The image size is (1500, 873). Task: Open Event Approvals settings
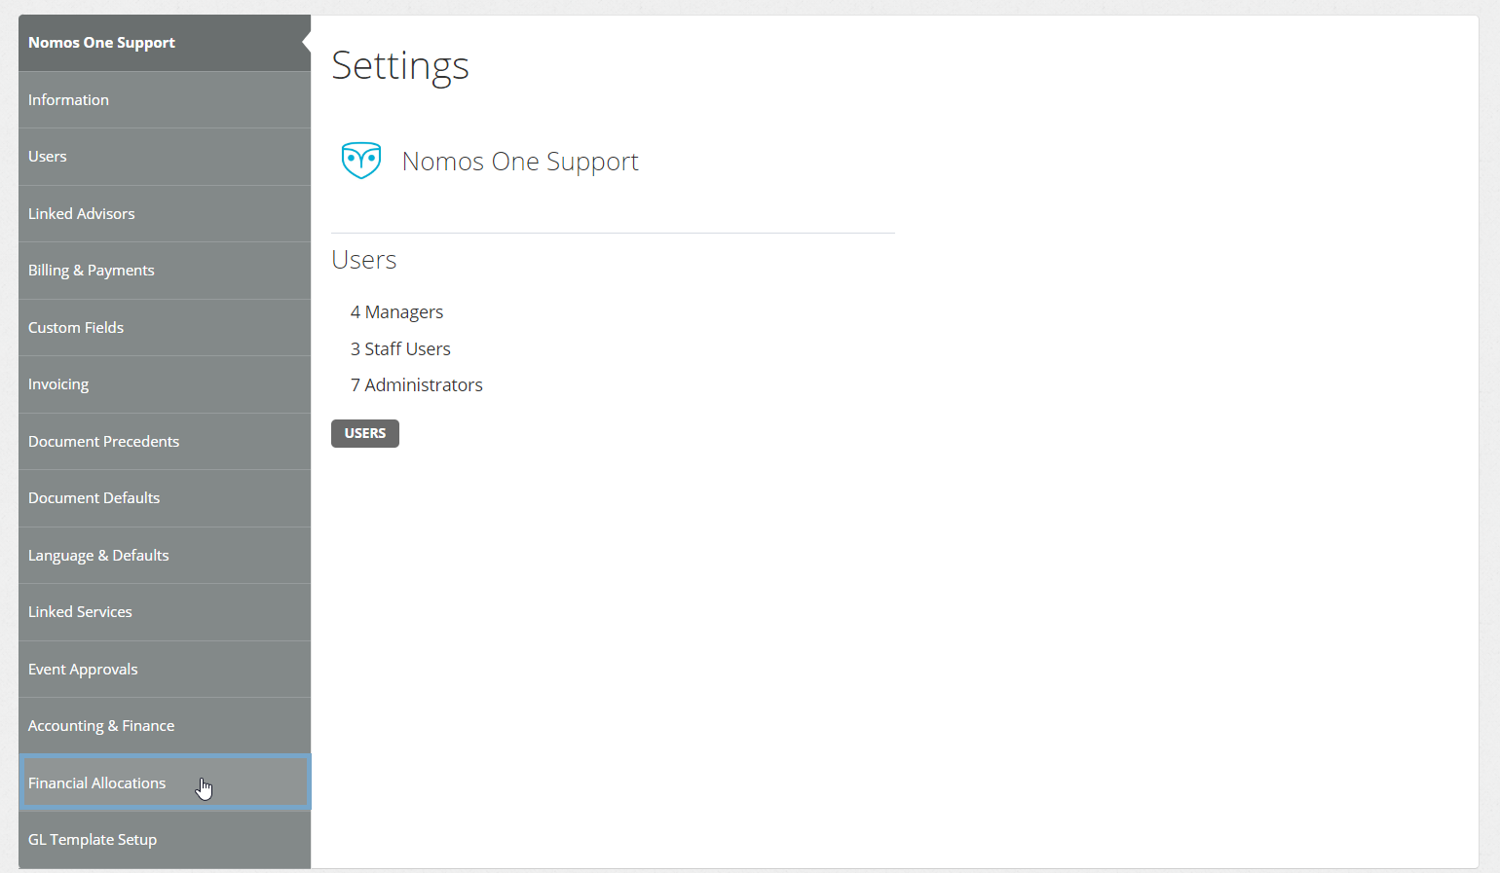tap(165, 670)
